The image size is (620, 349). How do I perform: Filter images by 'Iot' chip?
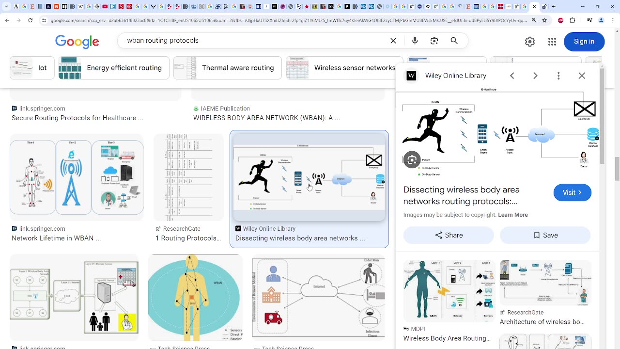pyautogui.click(x=32, y=68)
